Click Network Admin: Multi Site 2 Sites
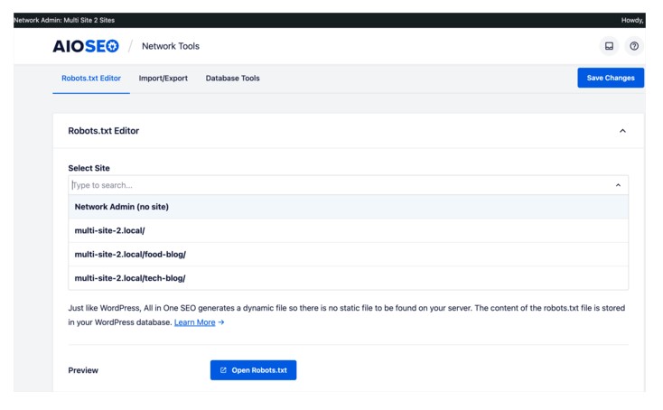 [x=64, y=20]
